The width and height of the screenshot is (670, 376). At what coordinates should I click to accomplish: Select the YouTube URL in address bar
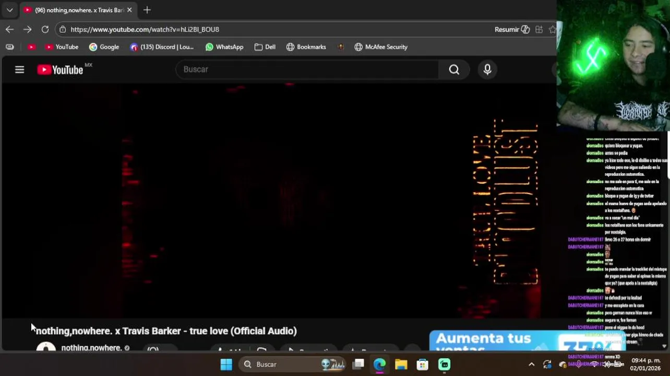point(145,29)
